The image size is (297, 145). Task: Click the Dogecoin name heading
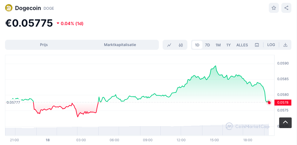28,8
